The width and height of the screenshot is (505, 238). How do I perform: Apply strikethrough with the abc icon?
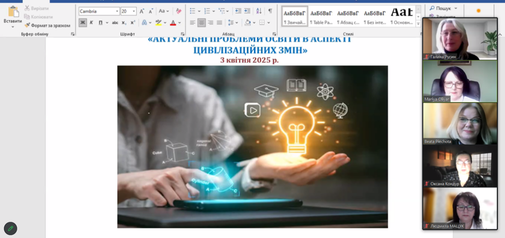click(115, 23)
